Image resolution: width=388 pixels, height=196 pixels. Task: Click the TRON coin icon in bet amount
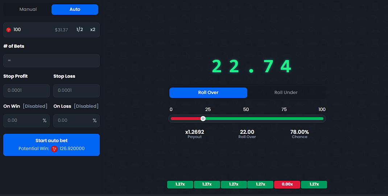(x=8, y=30)
